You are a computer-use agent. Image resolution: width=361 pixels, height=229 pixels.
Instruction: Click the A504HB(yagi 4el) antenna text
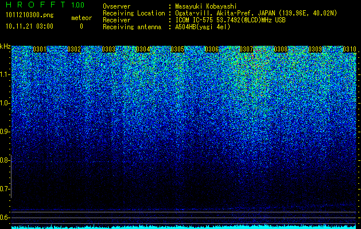(203, 27)
